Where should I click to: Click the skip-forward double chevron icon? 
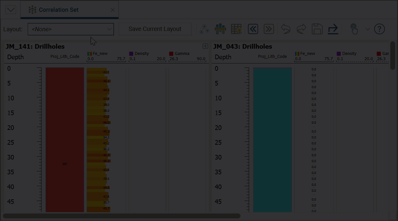click(269, 29)
